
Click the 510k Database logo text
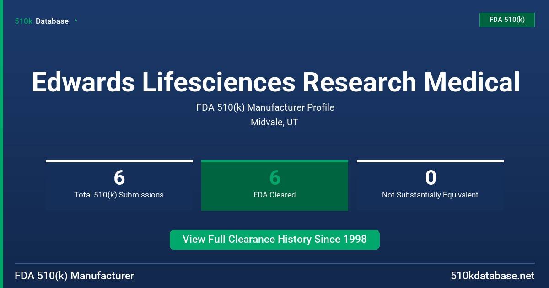pos(42,21)
